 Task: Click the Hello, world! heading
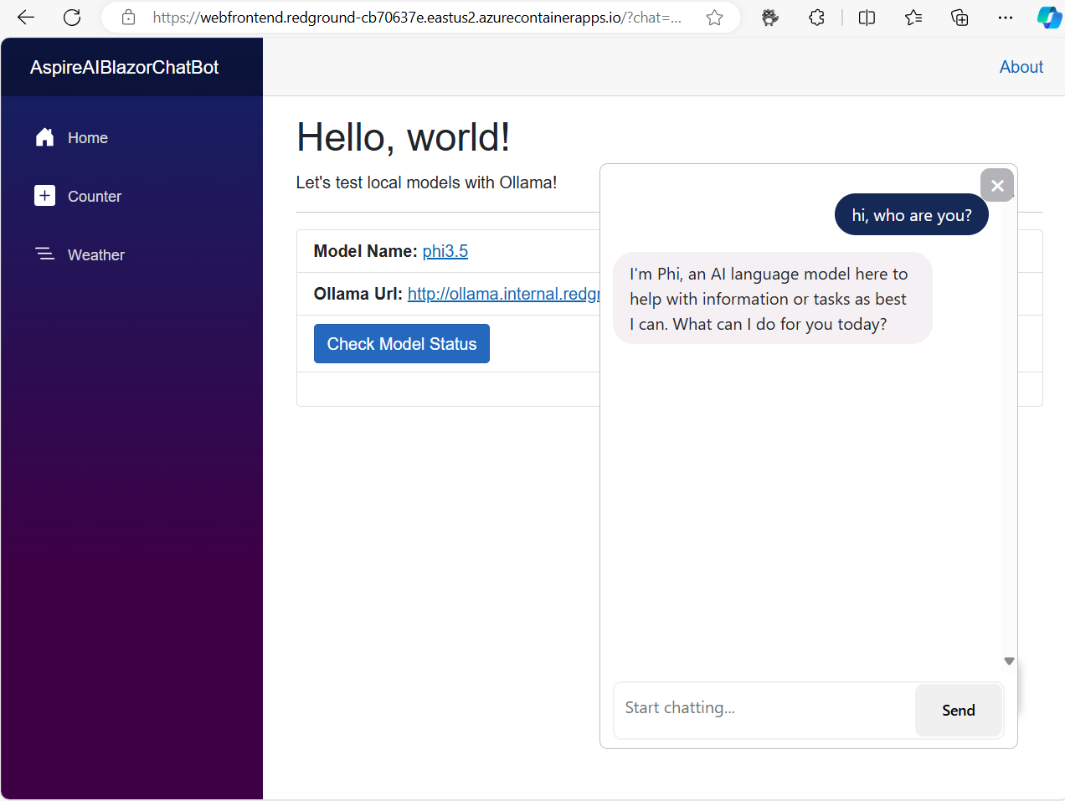pos(404,137)
